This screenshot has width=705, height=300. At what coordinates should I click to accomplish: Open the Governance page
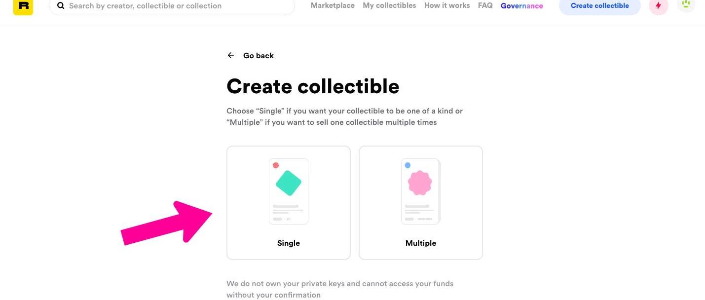[522, 6]
